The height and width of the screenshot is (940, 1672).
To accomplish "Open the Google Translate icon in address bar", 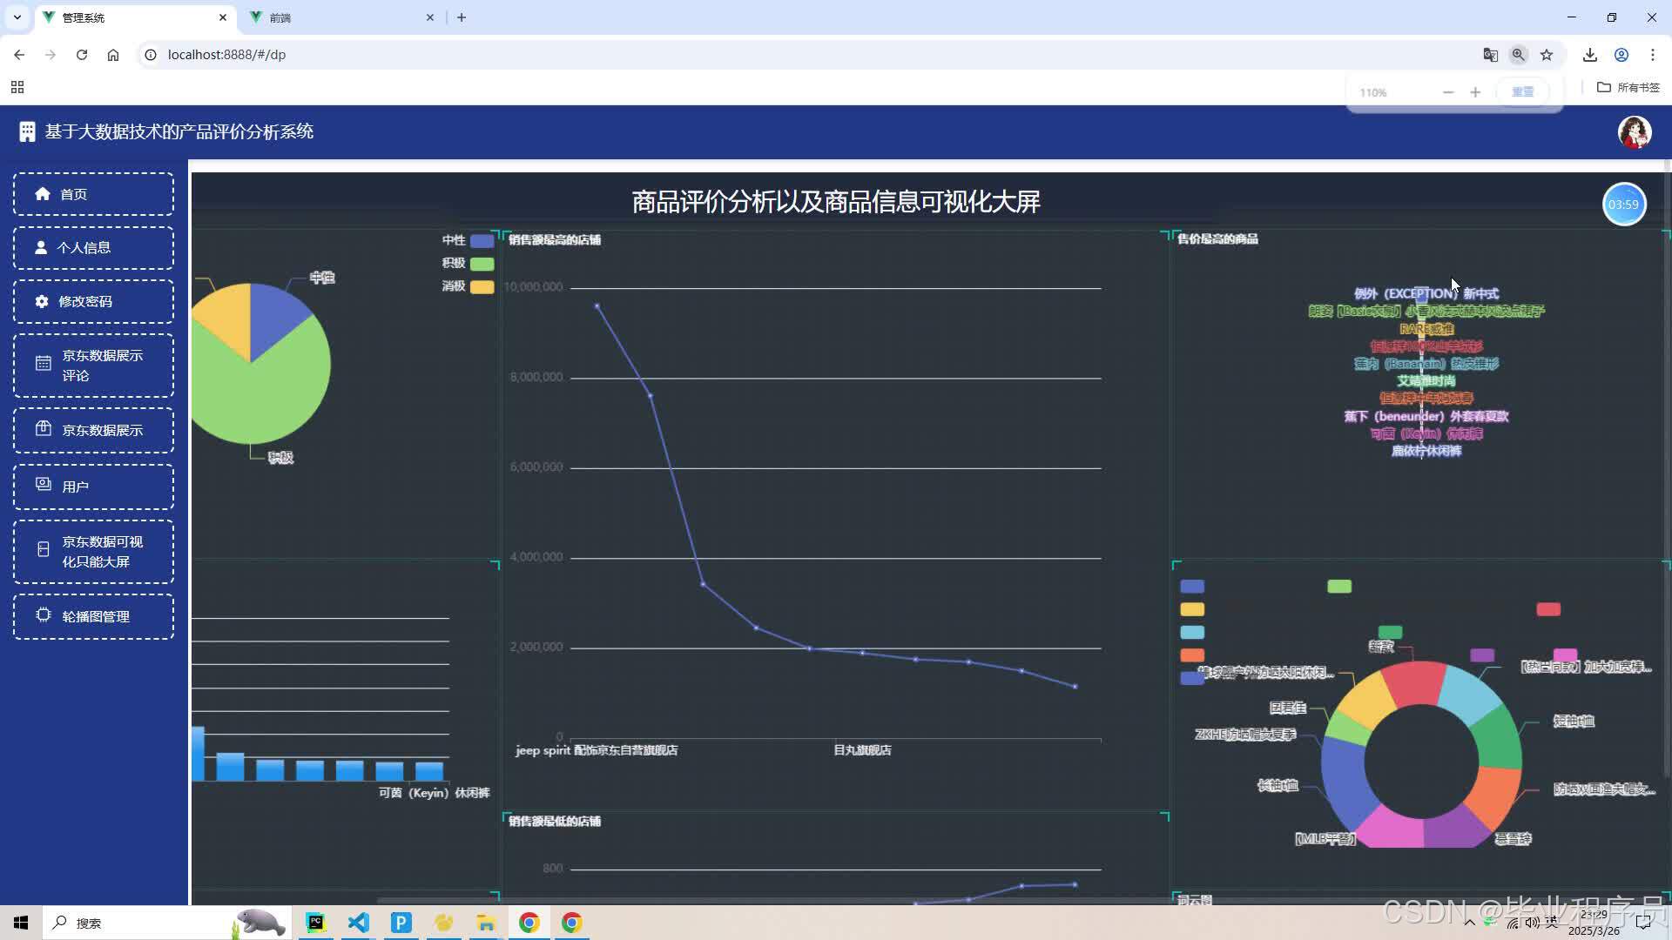I will (1490, 55).
